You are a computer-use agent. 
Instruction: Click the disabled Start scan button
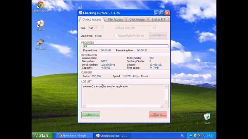point(158,35)
